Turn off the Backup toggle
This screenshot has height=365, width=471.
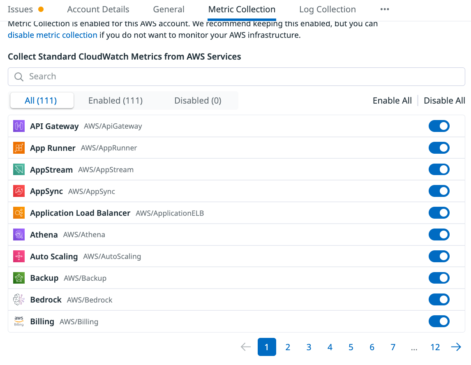439,278
